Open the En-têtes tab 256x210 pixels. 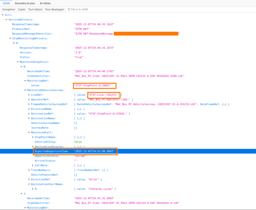[x=45, y=3]
